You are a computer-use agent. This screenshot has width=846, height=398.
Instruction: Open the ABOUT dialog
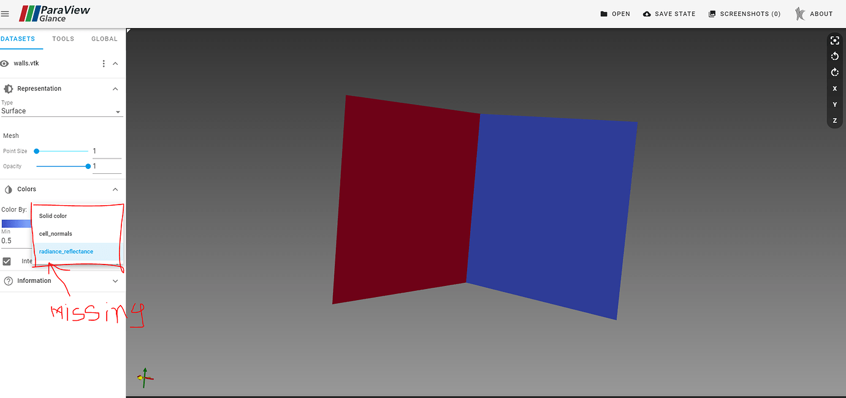(814, 13)
